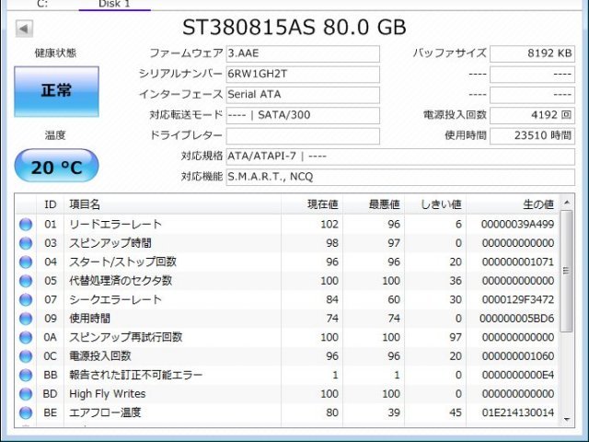Click raw value 000000001060
The width and height of the screenshot is (589, 442).
point(517,356)
